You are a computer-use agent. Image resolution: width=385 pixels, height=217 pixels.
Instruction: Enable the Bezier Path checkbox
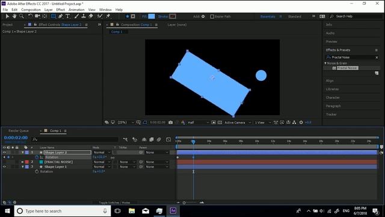pos(212,16)
